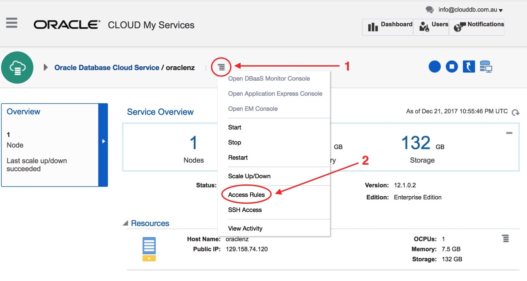Viewport: 527px width, 281px height.
Task: Click the Dashboard button
Action: 388,26
